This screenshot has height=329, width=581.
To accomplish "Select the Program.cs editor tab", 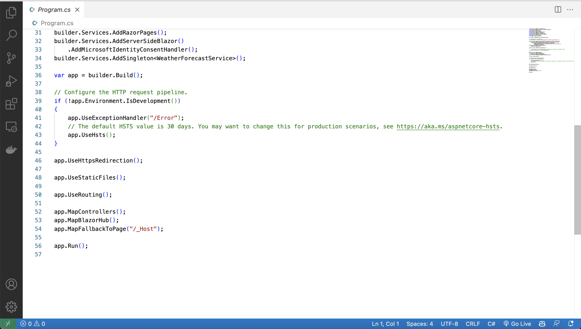I will [x=54, y=9].
